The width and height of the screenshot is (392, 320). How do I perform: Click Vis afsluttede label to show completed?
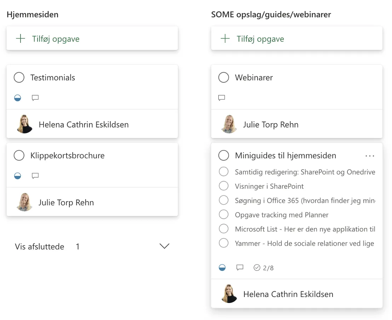click(x=40, y=247)
